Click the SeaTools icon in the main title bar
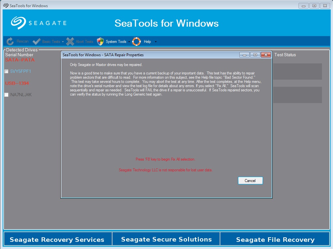The height and width of the screenshot is (249, 333). (x=6, y=6)
